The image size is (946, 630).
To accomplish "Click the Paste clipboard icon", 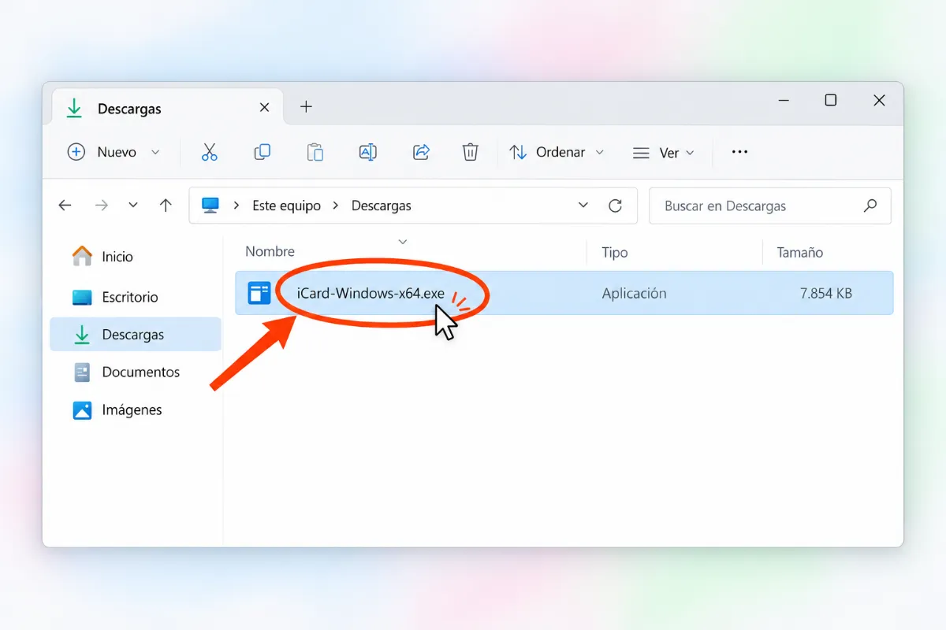I will [x=315, y=152].
